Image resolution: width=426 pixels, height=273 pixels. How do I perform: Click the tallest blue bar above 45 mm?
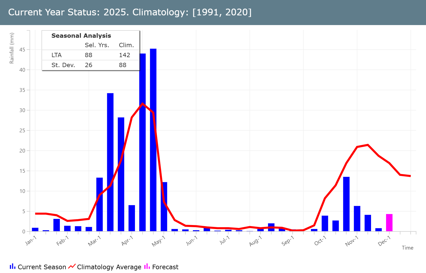tap(153, 140)
